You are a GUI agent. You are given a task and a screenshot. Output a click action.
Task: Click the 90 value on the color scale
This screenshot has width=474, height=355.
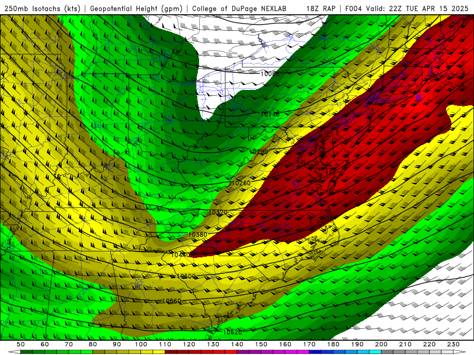[117, 344]
